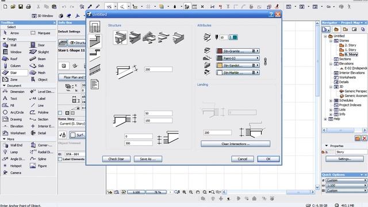Toggle the chain link for materials
Viewport: 368px width, 207px height.
tap(265, 62)
